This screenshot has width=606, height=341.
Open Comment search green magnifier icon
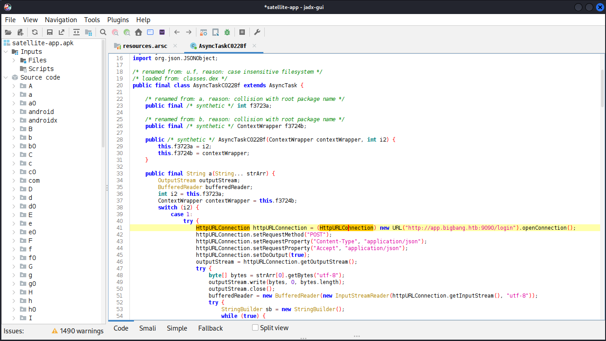click(127, 32)
